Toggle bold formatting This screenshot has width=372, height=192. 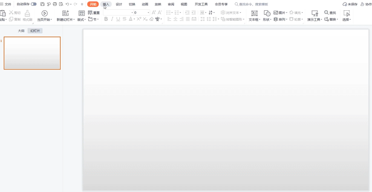pyautogui.click(x=106, y=19)
